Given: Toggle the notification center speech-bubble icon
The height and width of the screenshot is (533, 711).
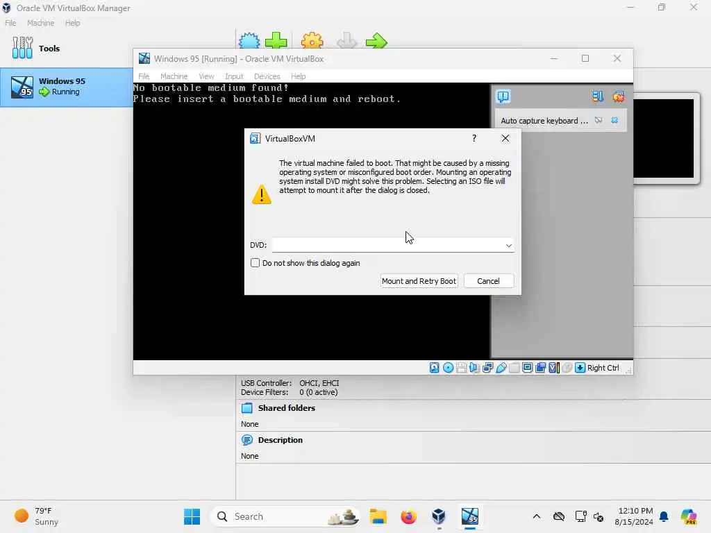Looking at the screenshot, I should click(503, 96).
